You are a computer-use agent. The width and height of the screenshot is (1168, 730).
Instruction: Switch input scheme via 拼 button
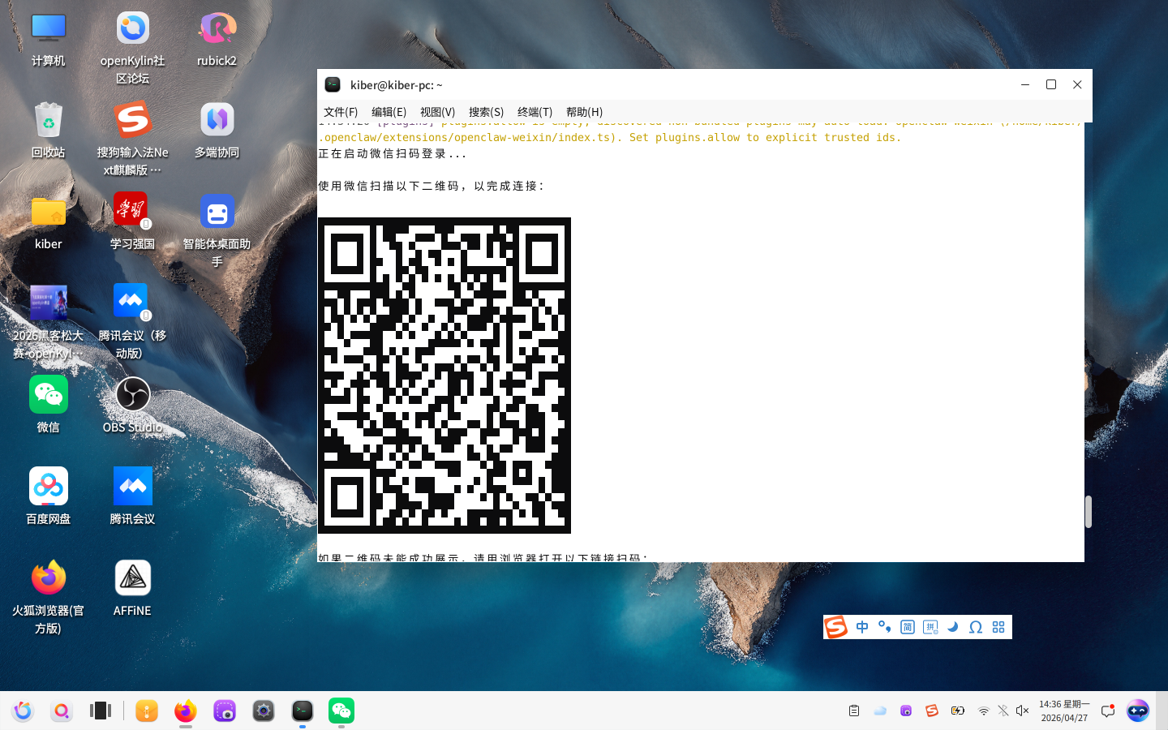tap(930, 627)
